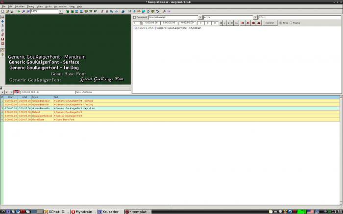
Task: Open the Help menu
Action: click(79, 6)
